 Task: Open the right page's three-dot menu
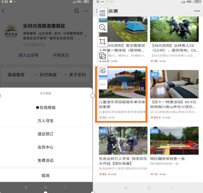pos(197,11)
